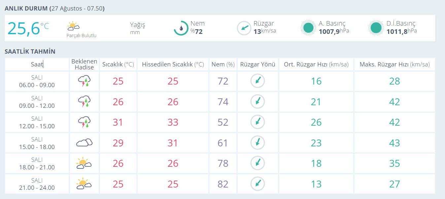
Task: Click the Maks. Rüzgar Hızı column header
Action: 395,64
